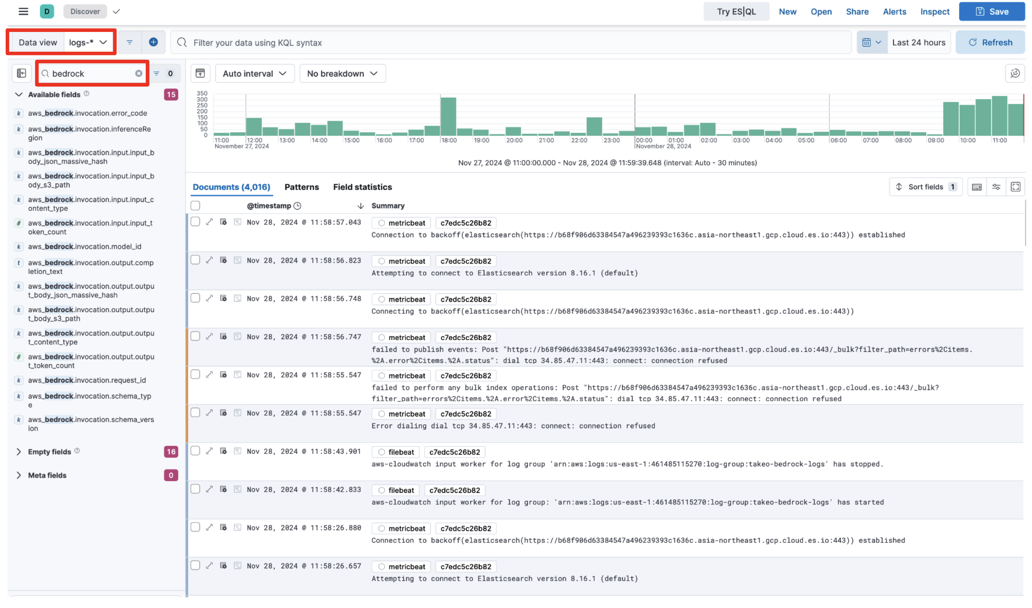Open the Auto interval dropdown
The image size is (1032, 608).
254,73
